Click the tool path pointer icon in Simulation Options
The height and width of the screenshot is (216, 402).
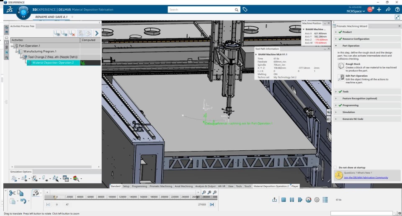point(55,179)
